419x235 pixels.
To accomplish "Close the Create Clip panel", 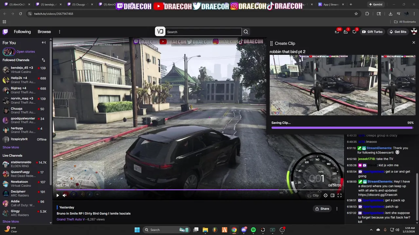I will [413, 43].
